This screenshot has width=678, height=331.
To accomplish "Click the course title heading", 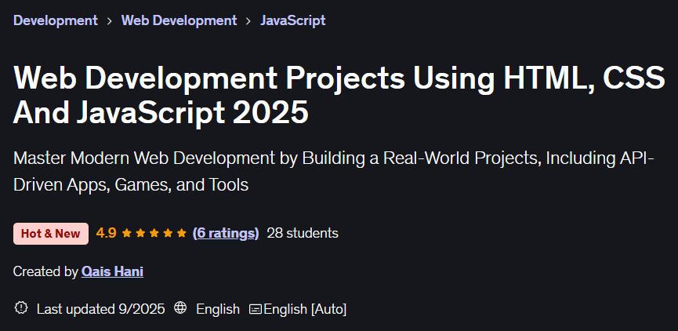I will pyautogui.click(x=339, y=95).
